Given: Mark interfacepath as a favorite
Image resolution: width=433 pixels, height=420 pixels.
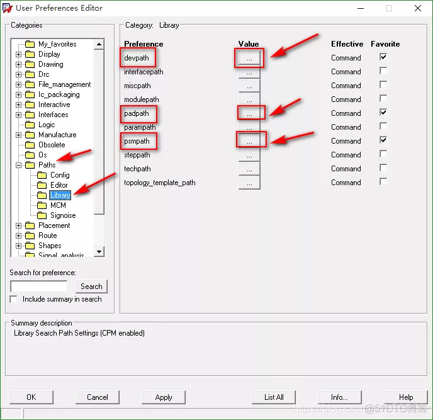Looking at the screenshot, I should click(383, 71).
